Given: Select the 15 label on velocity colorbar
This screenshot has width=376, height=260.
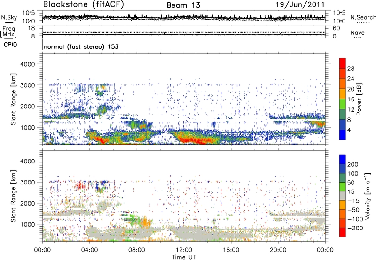Looking at the screenshot, I should (x=351, y=192).
